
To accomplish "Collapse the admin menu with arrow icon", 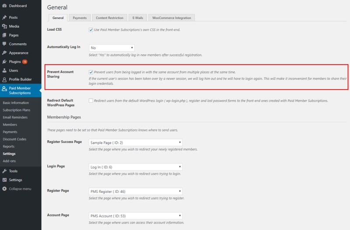I will [x=4, y=188].
